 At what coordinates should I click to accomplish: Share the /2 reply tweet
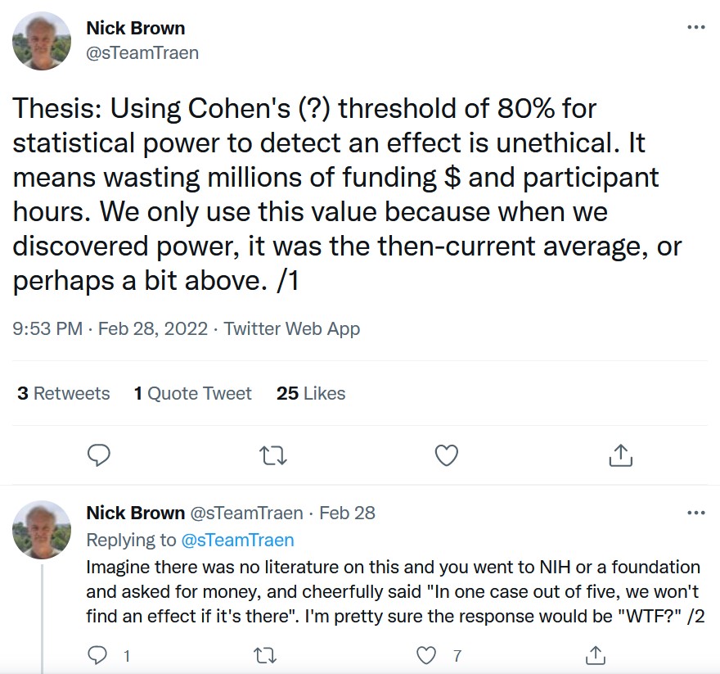point(596,655)
